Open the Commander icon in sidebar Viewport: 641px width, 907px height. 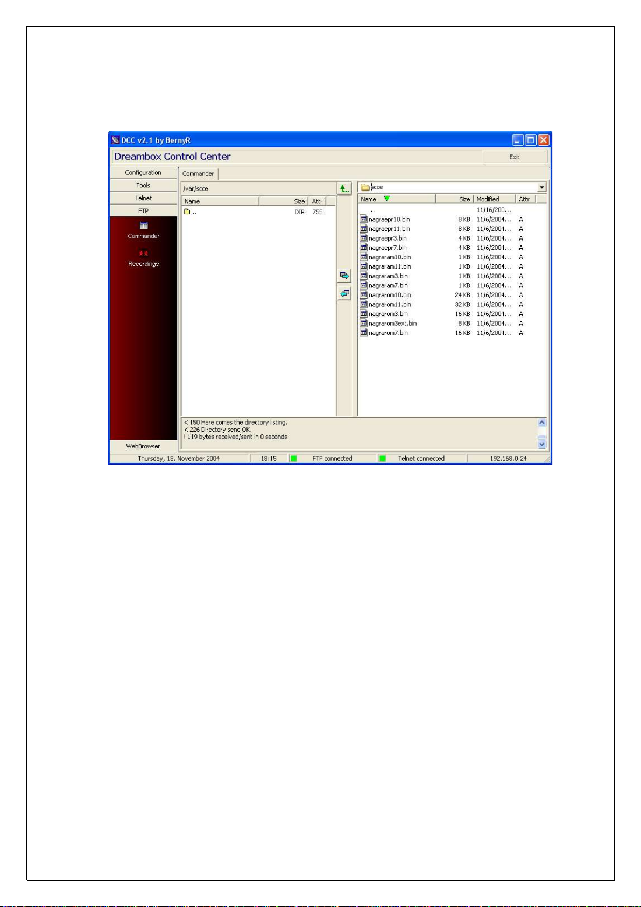pyautogui.click(x=144, y=226)
